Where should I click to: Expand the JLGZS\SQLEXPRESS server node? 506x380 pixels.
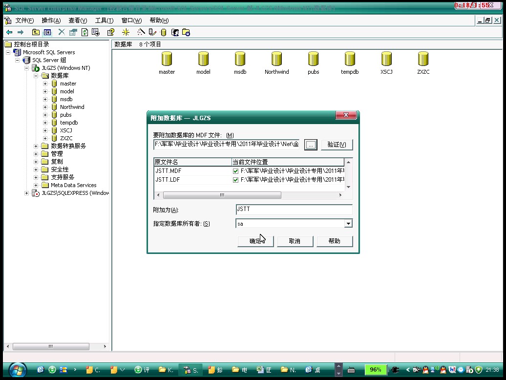click(26, 193)
